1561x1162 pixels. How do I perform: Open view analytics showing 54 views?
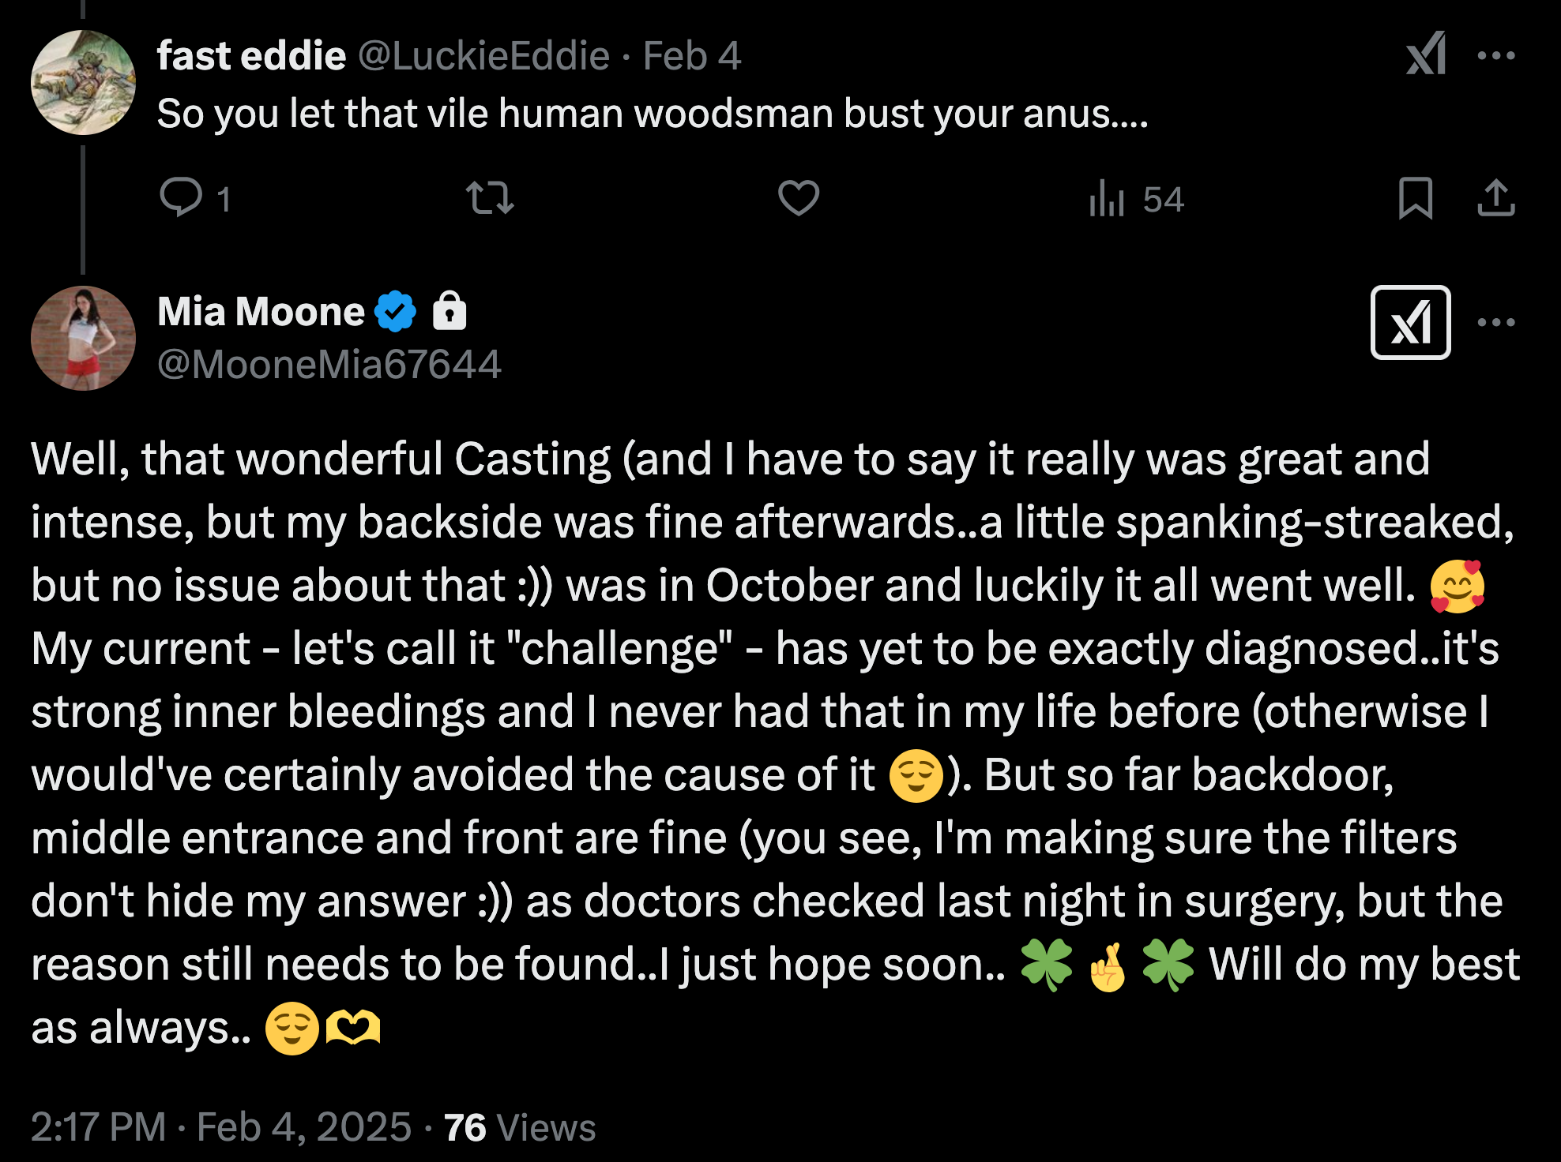point(1136,199)
